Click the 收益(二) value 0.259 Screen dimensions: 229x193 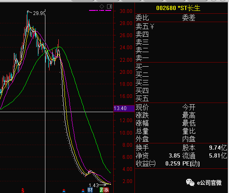click(x=173, y=163)
